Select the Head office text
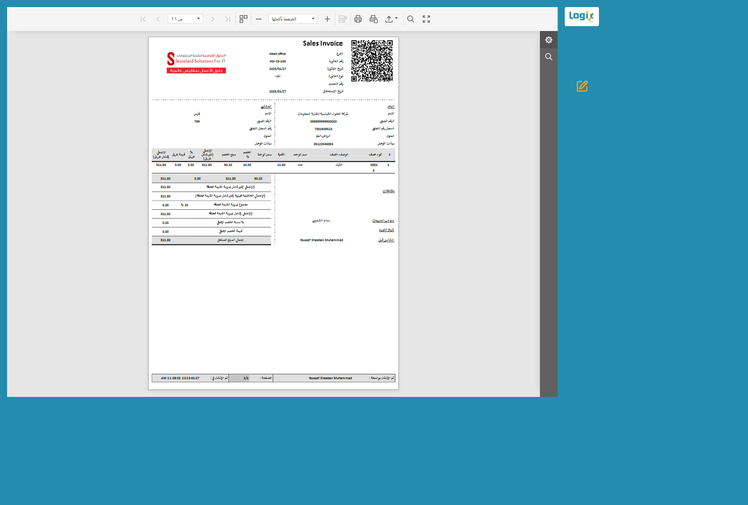This screenshot has width=748, height=505. tap(278, 54)
